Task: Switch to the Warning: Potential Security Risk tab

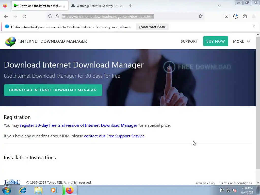Action: [97, 6]
